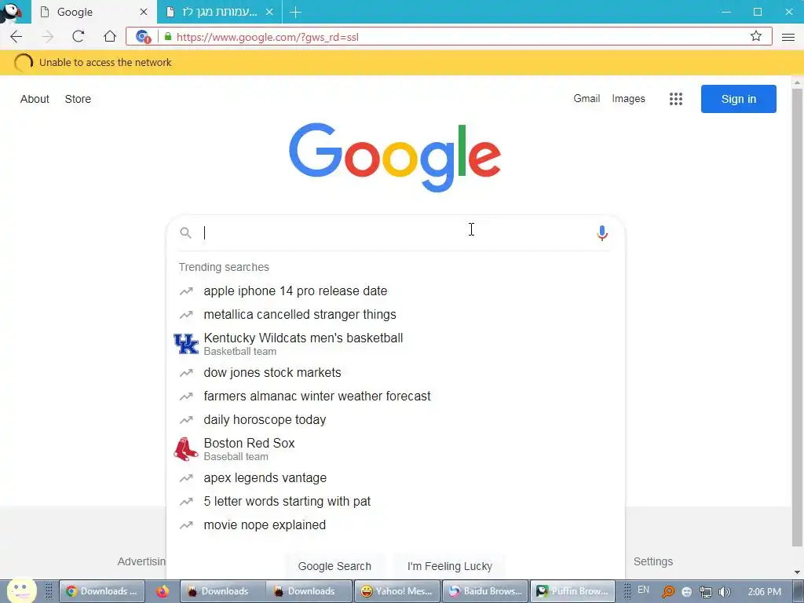
Task: Bookmark this page with the star icon
Action: tap(756, 36)
